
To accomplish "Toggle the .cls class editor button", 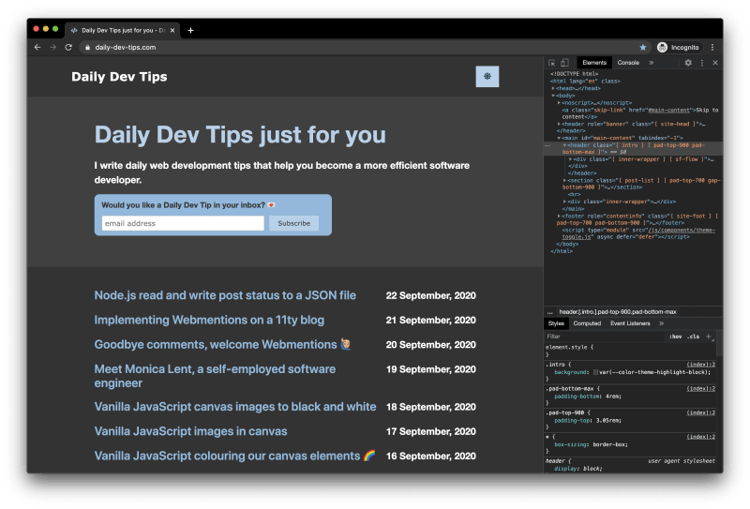I will [693, 337].
